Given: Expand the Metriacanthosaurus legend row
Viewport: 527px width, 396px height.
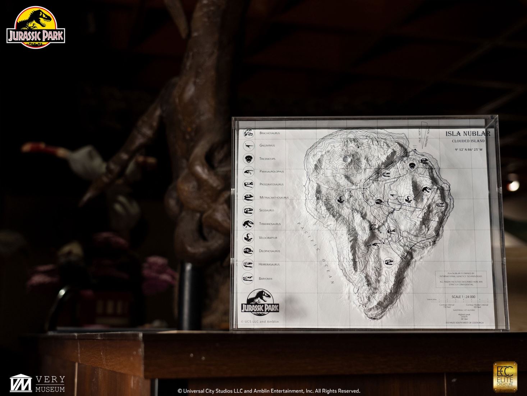Looking at the screenshot, I should (x=248, y=197).
